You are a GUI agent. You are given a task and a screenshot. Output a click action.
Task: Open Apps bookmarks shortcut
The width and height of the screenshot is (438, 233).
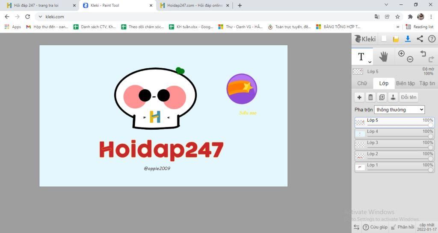pos(12,27)
